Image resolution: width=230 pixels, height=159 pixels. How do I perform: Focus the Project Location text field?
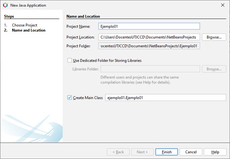[x=149, y=37]
